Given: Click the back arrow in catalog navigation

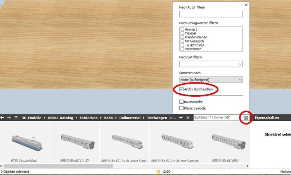Looking at the screenshot, I should (x=2, y=118).
